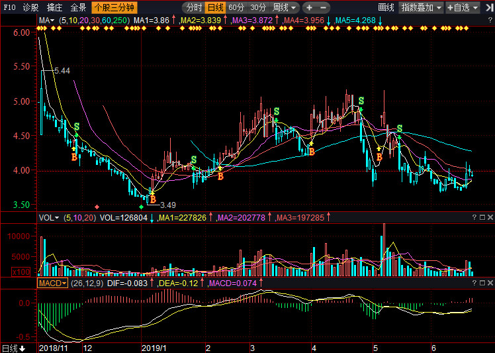This screenshot has height=353, width=495.
Task: Expand the MACD indicator selector dropdown
Action: pyautogui.click(x=52, y=283)
